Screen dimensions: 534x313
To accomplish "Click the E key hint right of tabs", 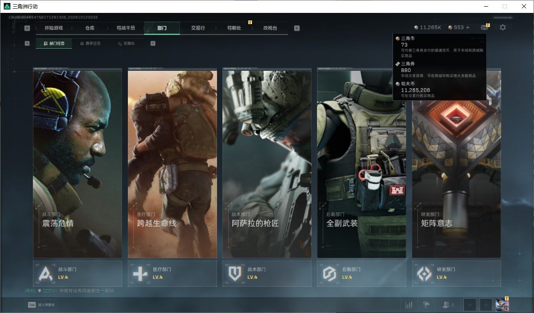I will (x=297, y=28).
